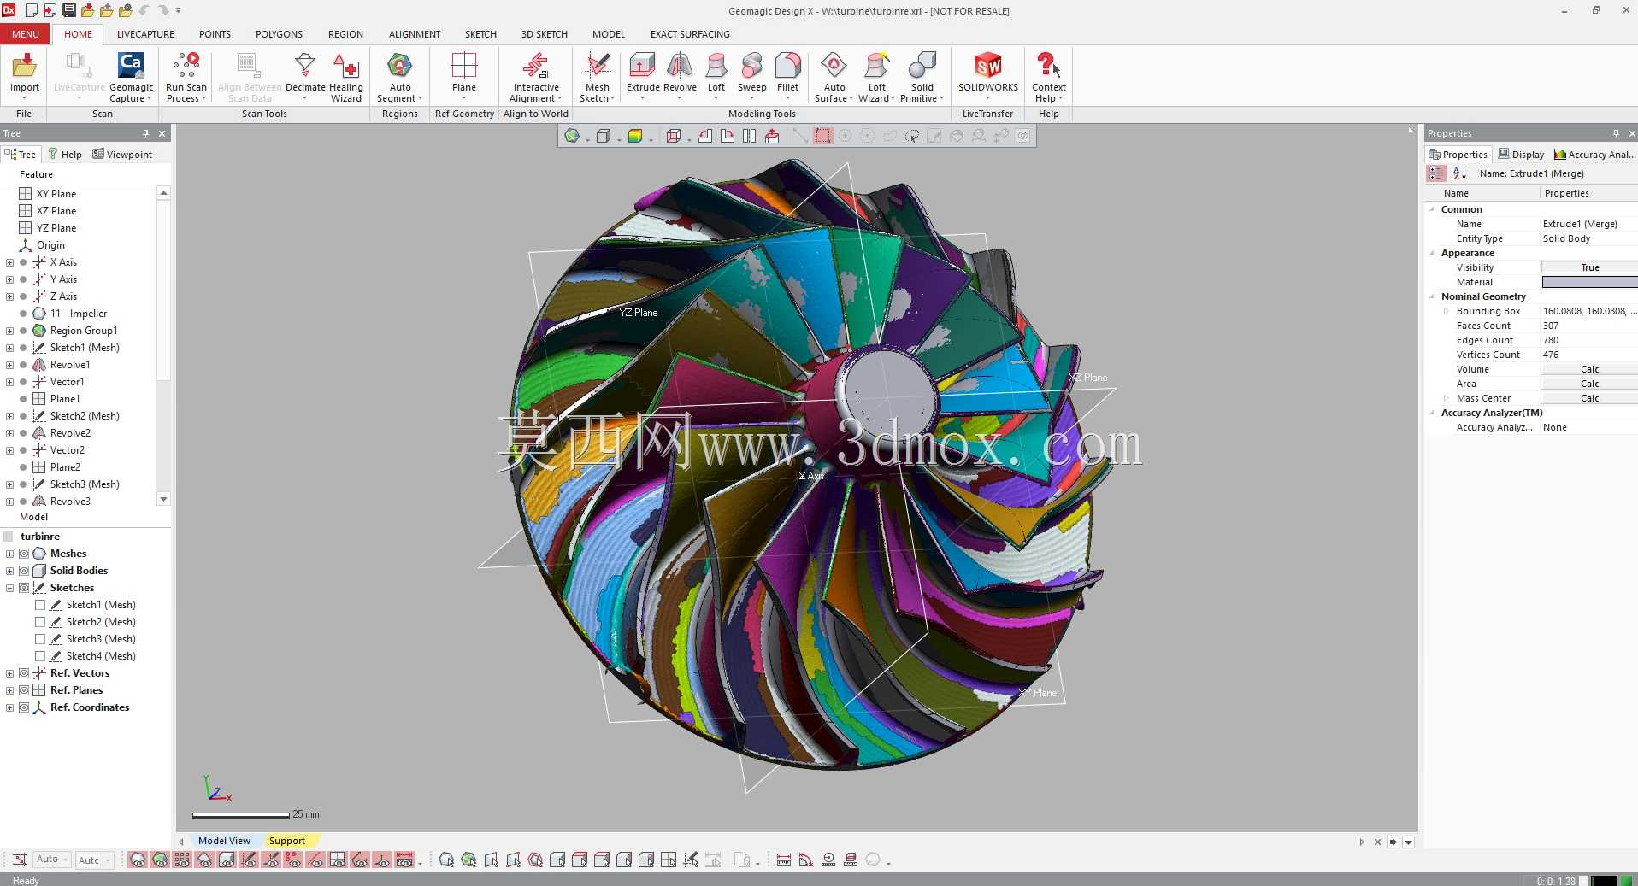Select the Revolve tool
1638x886 pixels.
680,76
